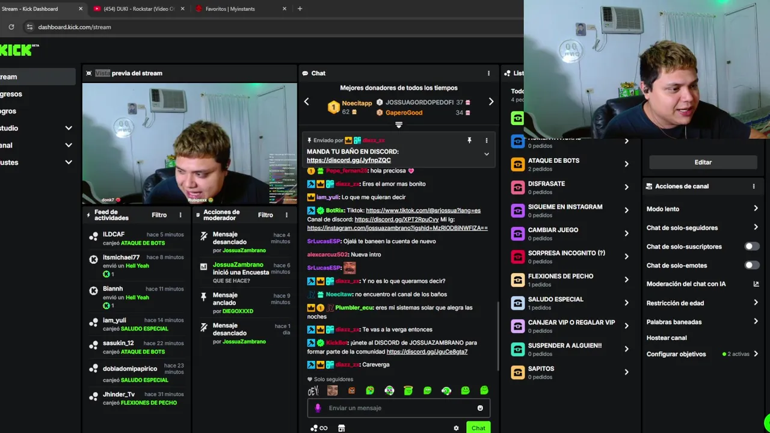The width and height of the screenshot is (770, 433).
Task: Insert the face photo emote
Action: tap(332, 391)
